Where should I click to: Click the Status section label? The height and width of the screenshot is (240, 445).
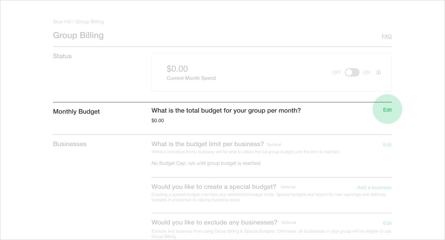click(62, 56)
